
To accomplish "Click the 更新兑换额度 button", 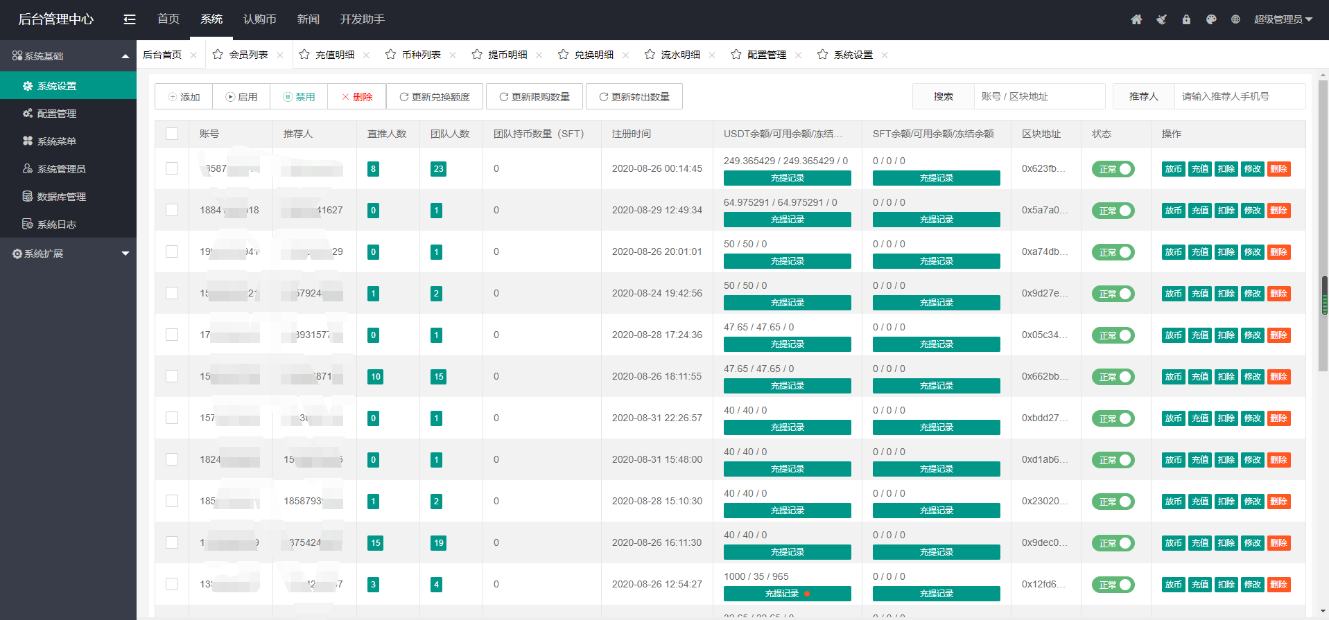I will (435, 97).
